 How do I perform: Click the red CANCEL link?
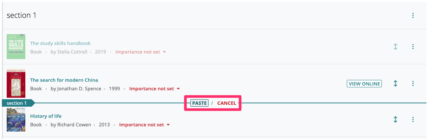click(226, 103)
